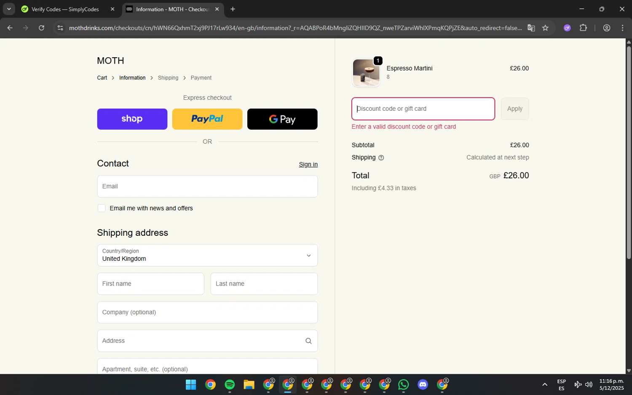Open the clock showing 11:16 p.m.
632x395 pixels.
(x=611, y=384)
